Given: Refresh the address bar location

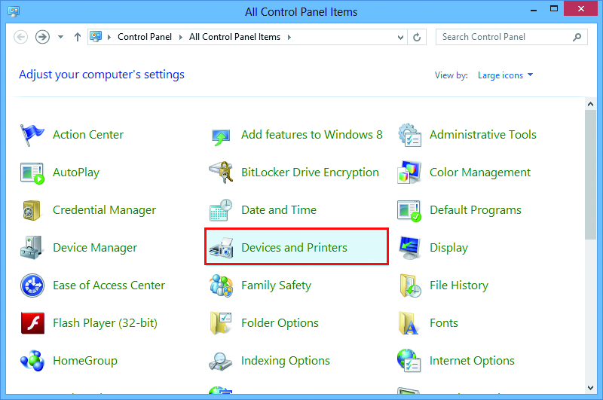Looking at the screenshot, I should pyautogui.click(x=417, y=37).
